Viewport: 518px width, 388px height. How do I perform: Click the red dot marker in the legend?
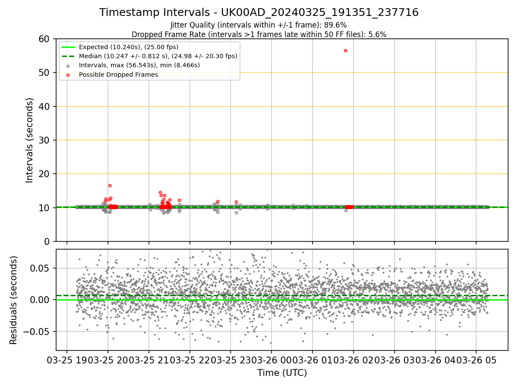(69, 75)
